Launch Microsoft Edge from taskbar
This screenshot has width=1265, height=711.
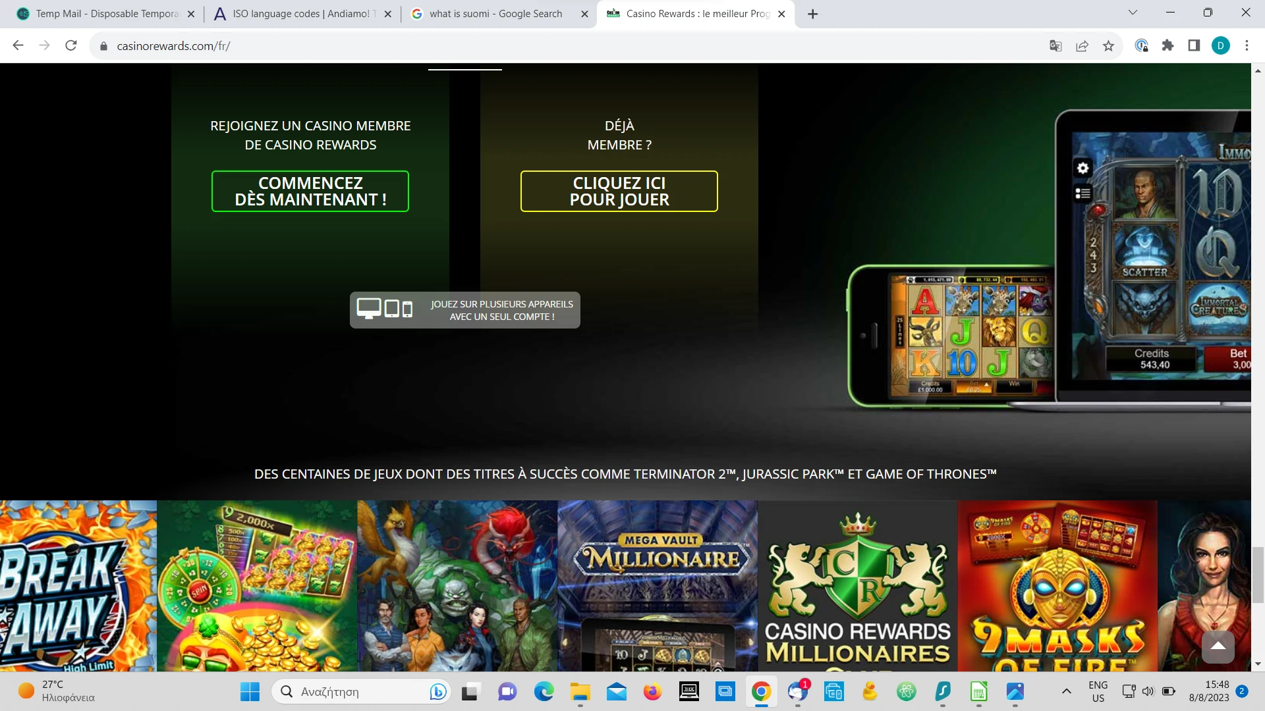[x=544, y=692]
